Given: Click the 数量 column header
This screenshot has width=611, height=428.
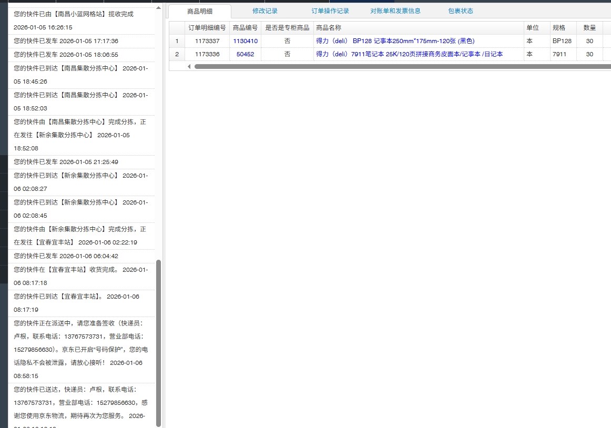Looking at the screenshot, I should [589, 28].
